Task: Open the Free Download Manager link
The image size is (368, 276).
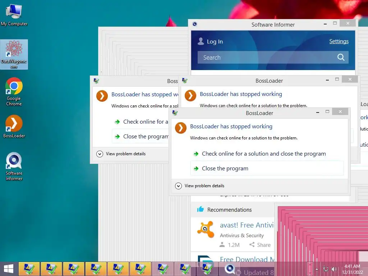Action: point(247,259)
